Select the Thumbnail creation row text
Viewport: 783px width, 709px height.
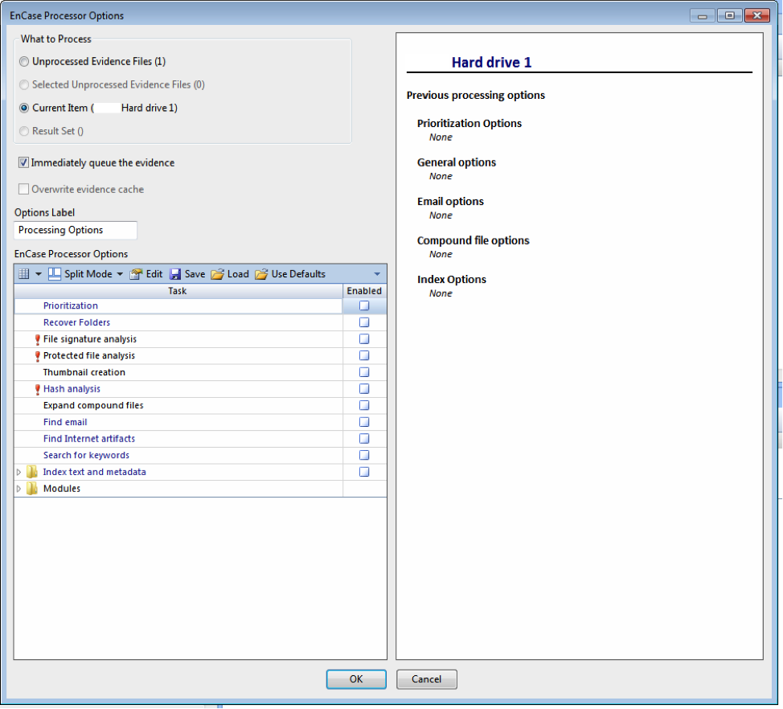(84, 372)
